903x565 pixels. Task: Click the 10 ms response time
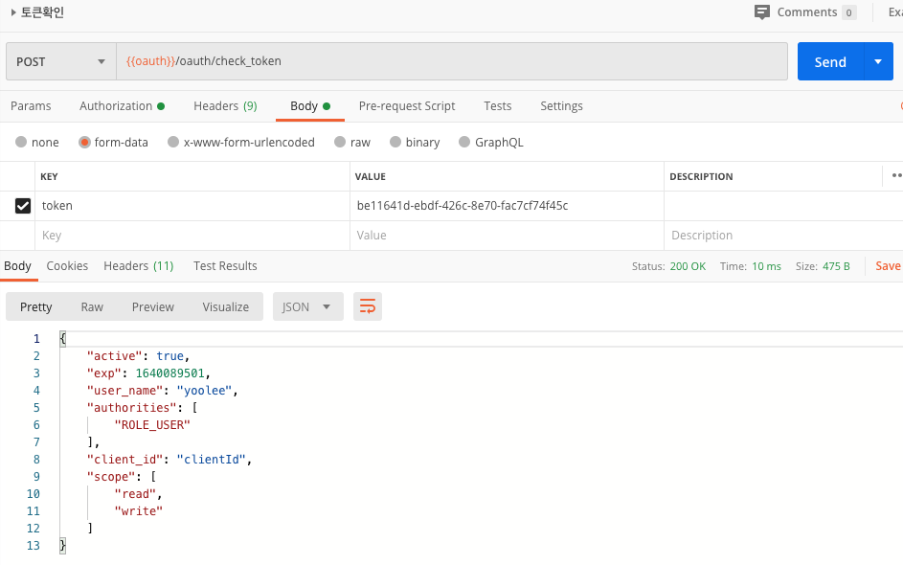tap(766, 266)
